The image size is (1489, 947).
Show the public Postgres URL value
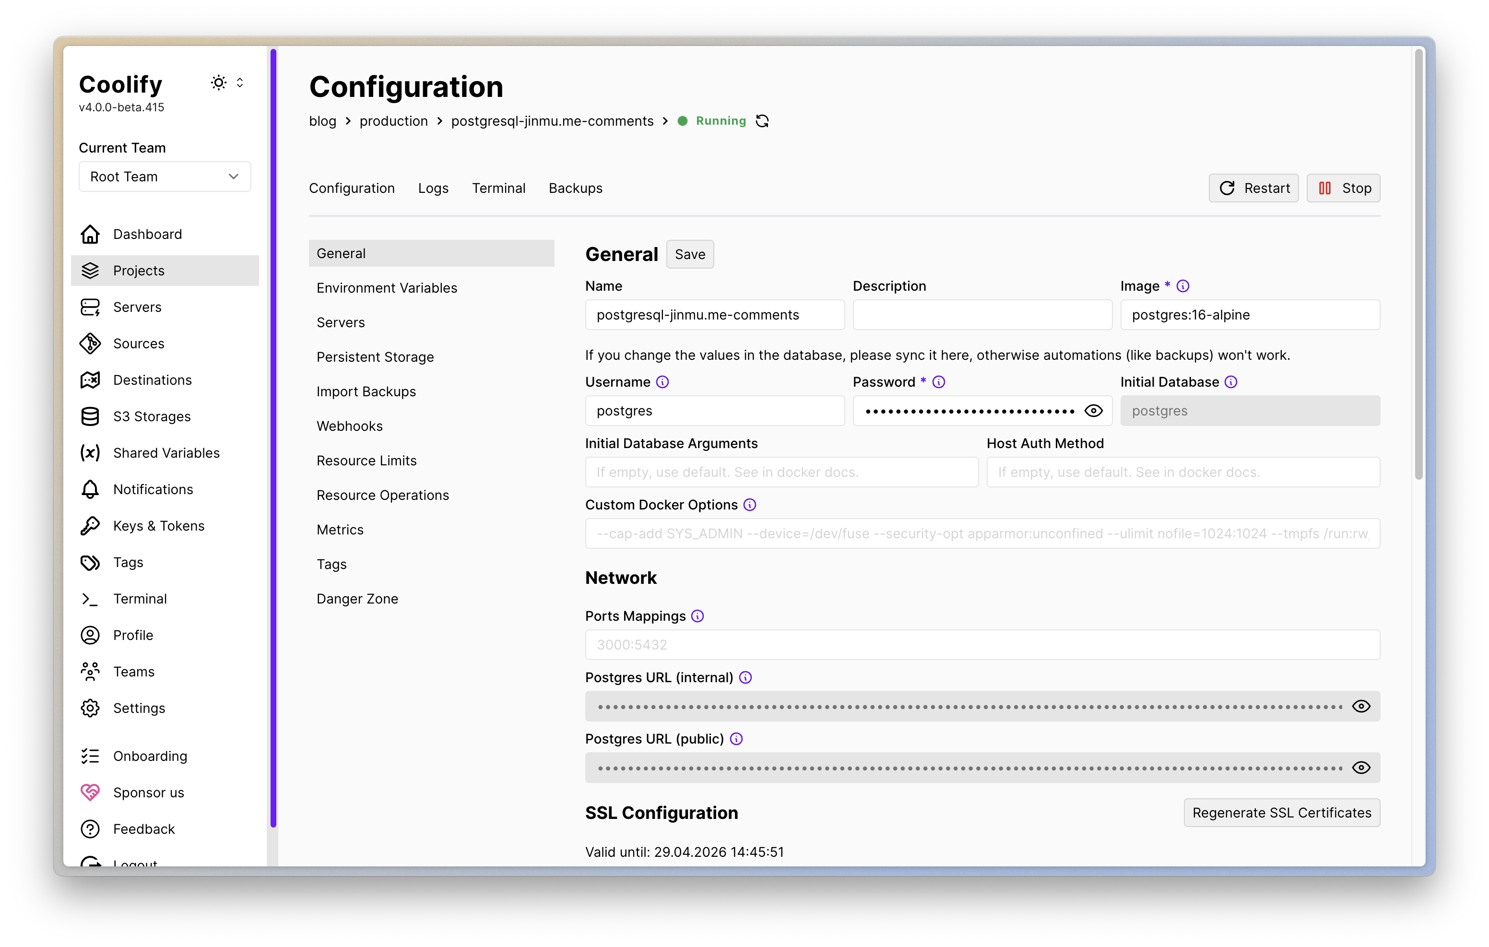(1361, 768)
